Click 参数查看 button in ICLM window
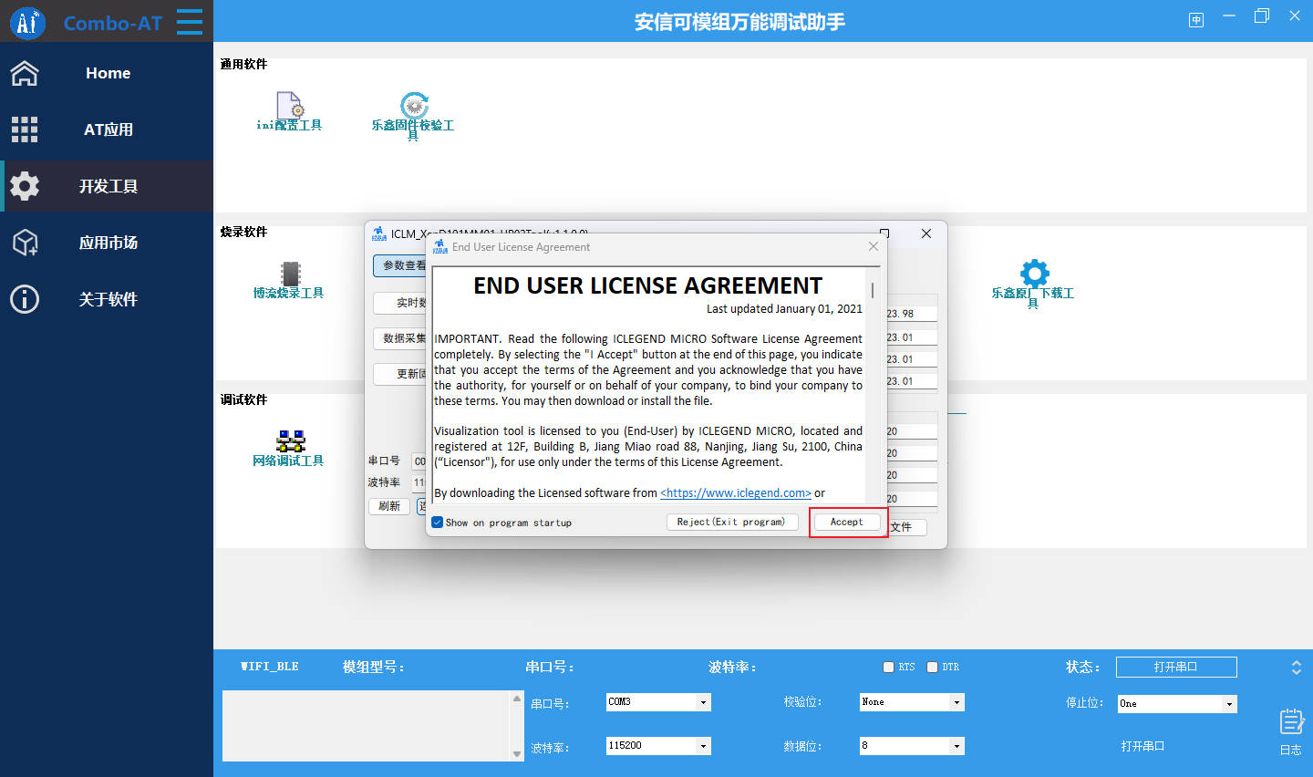 [x=400, y=265]
